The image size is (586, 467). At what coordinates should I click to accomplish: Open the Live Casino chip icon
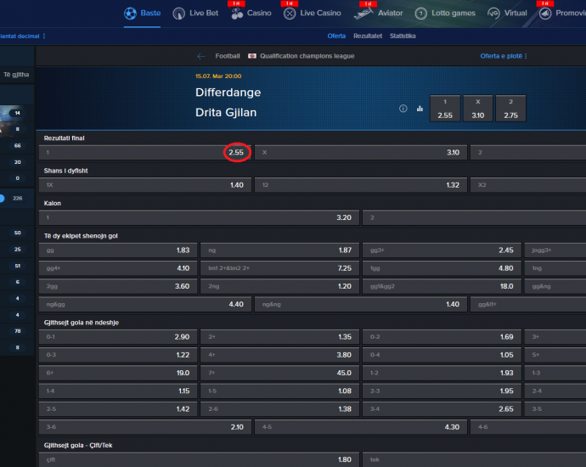coord(290,14)
